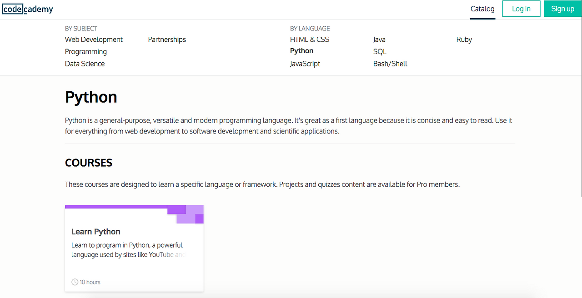Open the Learn Python course card
The image size is (582, 298).
[134, 259]
